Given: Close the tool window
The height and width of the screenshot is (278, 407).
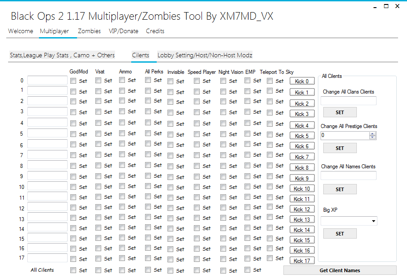Looking at the screenshot, I should pos(398,6).
